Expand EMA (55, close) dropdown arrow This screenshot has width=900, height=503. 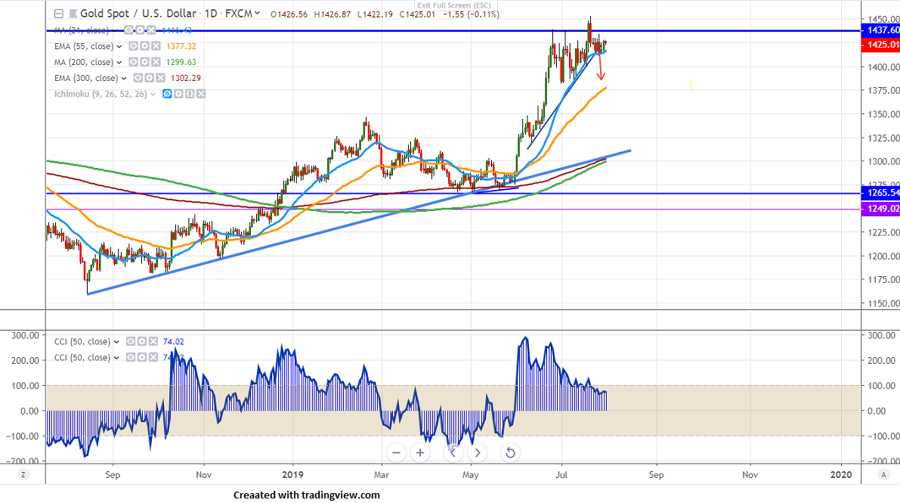pos(119,47)
